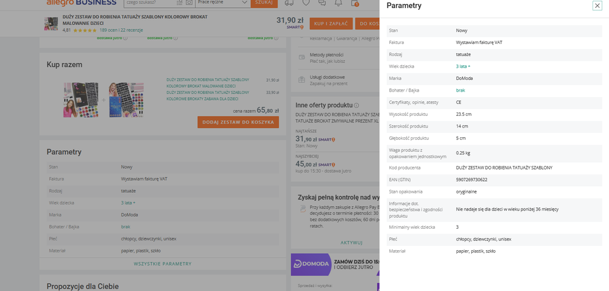Screen dimensions: 609x291
Task: Open the 189 ocen i 22 recenzje link
Action: click(x=121, y=30)
